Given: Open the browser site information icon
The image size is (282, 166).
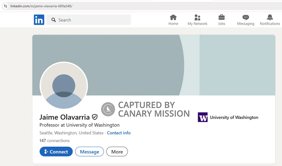Looking at the screenshot, I should tap(5, 6).
